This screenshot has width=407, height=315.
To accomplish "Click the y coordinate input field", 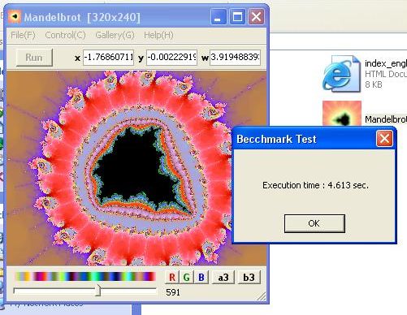I will point(171,58).
